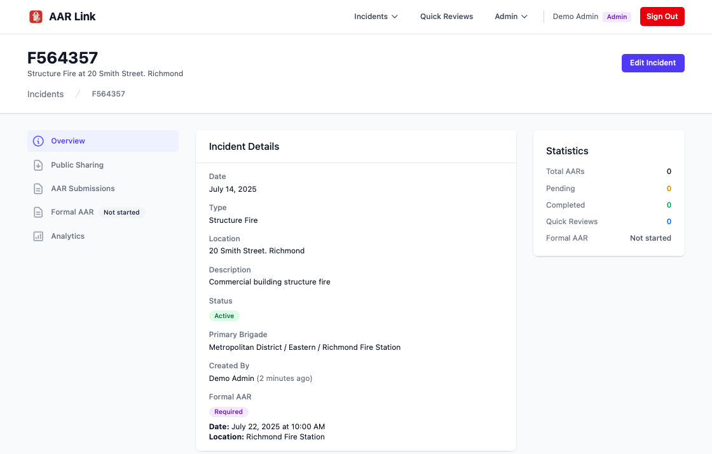Navigate to Incidents via breadcrumb
The width and height of the screenshot is (712, 454).
point(45,93)
